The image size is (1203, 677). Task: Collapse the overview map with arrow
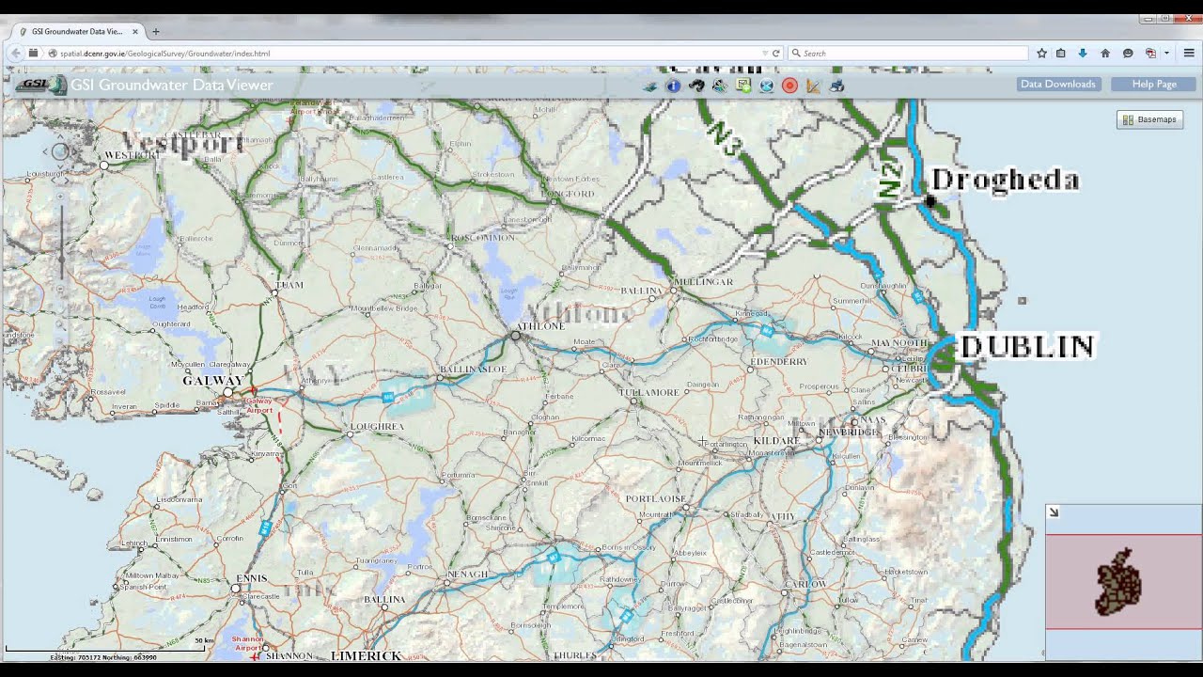pos(1054,512)
